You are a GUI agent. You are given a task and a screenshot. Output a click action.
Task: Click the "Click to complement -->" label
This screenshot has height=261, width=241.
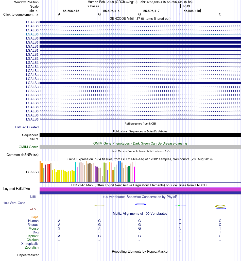21,15
